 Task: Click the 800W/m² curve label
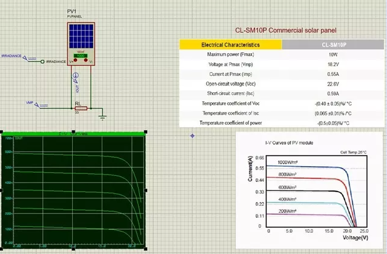point(287,175)
